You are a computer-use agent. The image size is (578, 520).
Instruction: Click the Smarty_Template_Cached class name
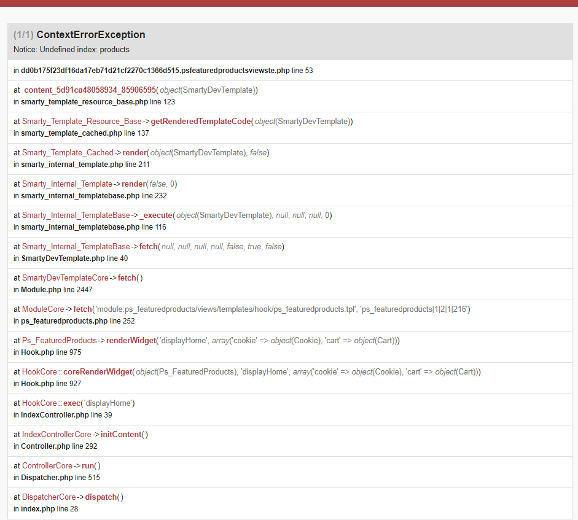click(x=68, y=153)
